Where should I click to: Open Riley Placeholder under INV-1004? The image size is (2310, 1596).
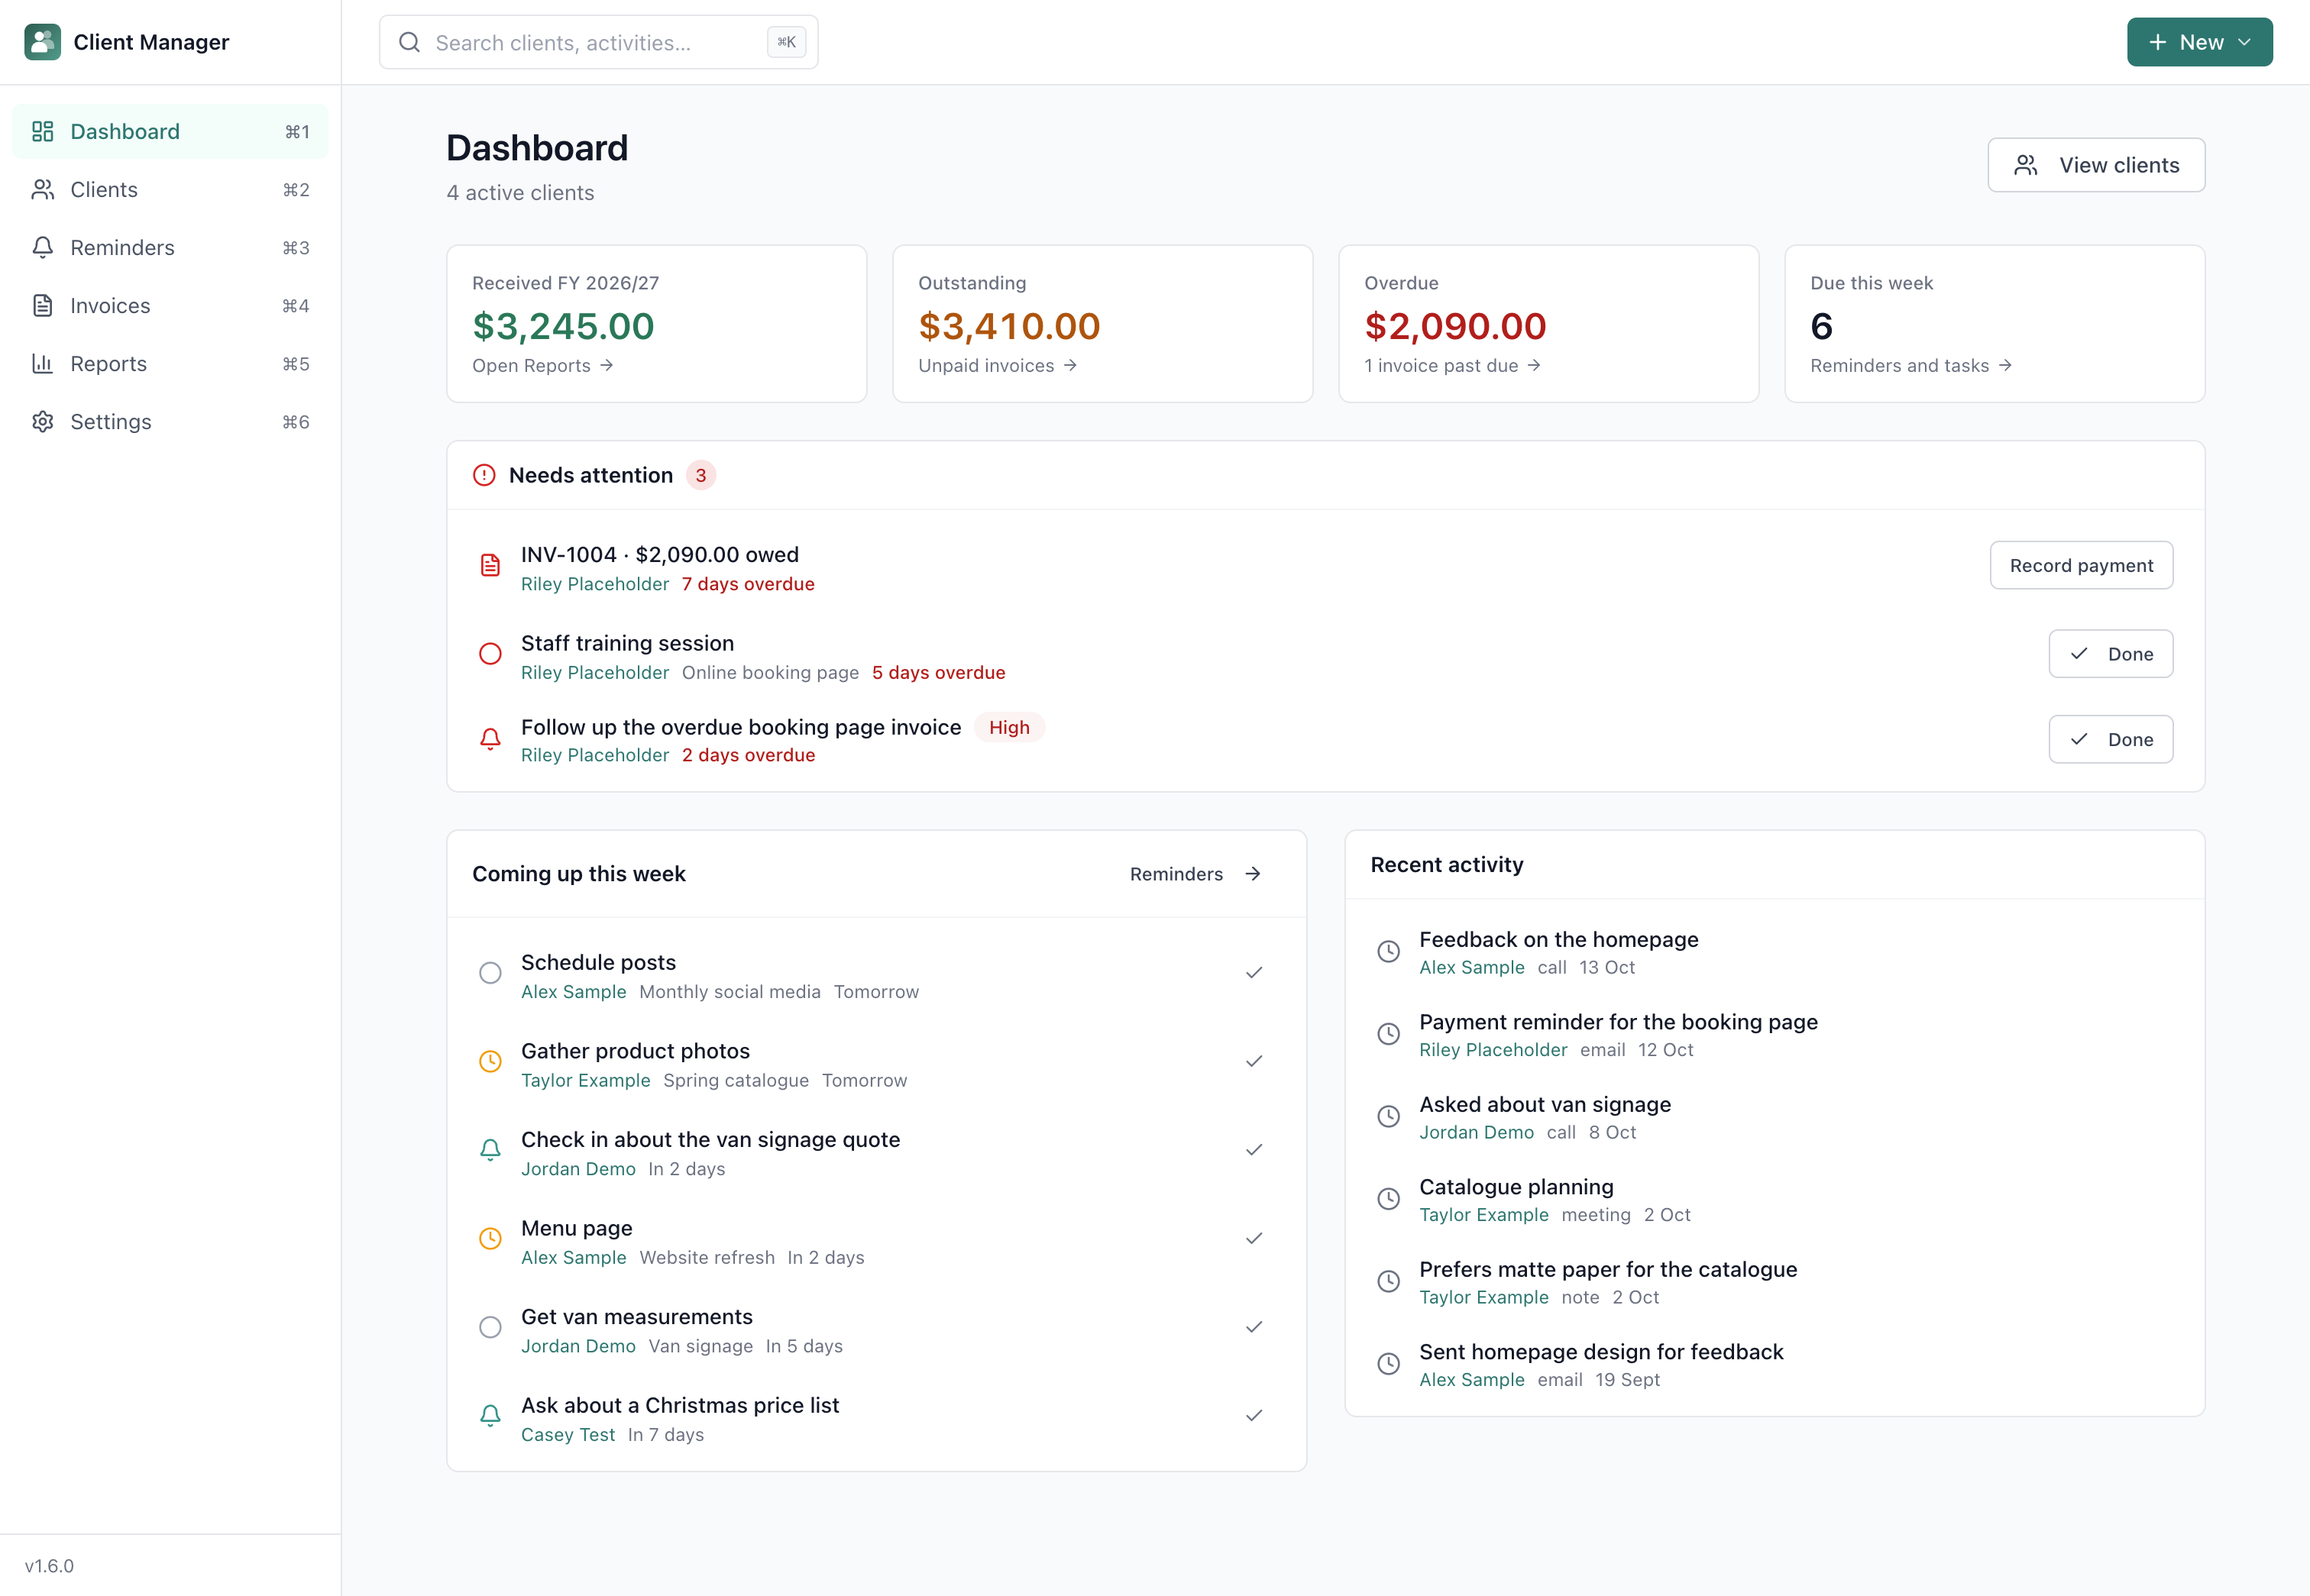coord(595,584)
